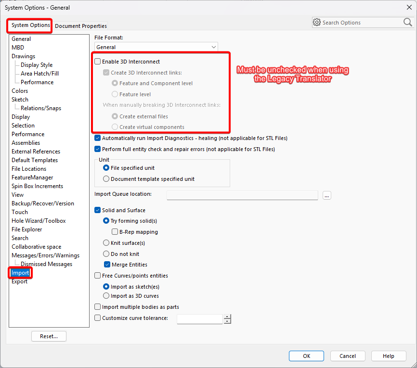Increase curve tolerance with up arrow

pos(227,317)
